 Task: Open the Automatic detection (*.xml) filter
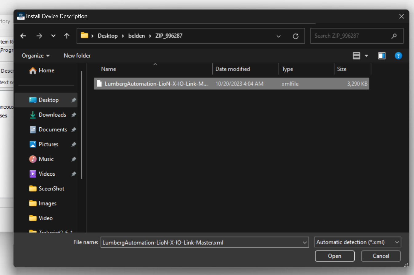click(358, 242)
